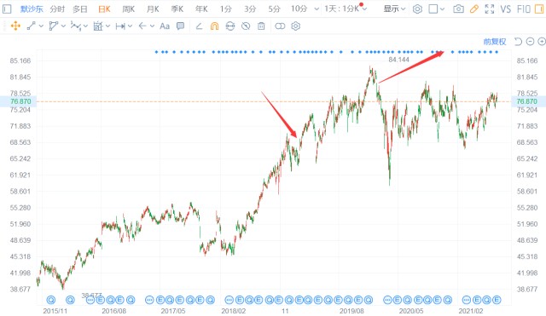
Task: Toggle the right side panel
Action: 539,9
